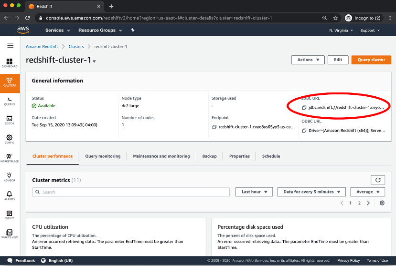This screenshot has width=396, height=266.
Task: Click the pin shortcuts icon in AWS header
Action: coord(133,30)
